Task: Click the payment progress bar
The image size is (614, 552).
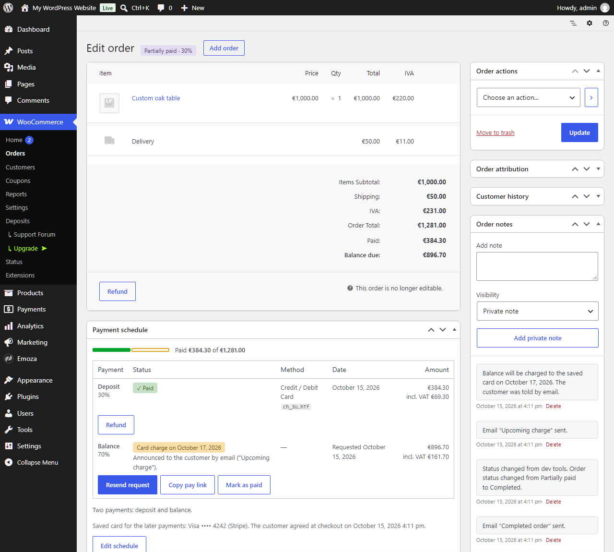Action: [131, 350]
